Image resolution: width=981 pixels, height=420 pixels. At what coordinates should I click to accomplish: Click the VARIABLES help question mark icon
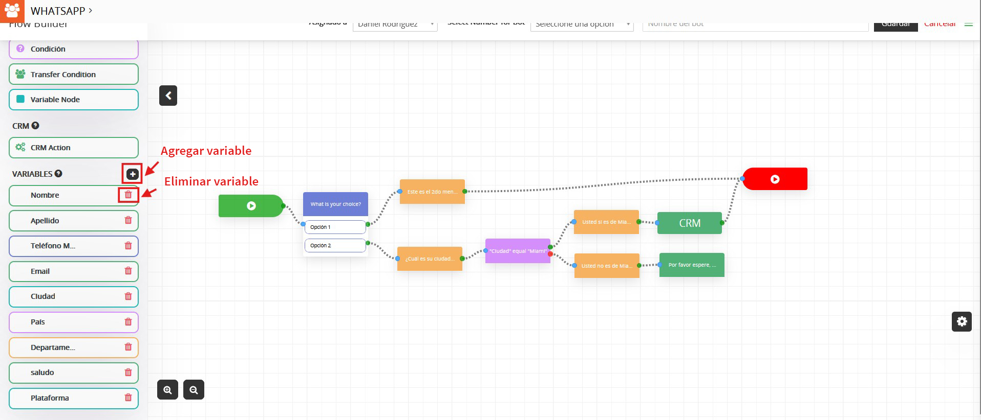[58, 174]
